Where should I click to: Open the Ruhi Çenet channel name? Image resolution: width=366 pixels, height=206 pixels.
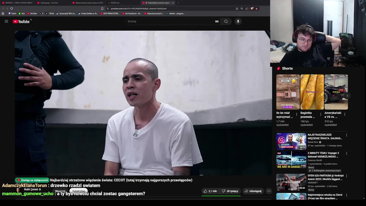(31, 189)
